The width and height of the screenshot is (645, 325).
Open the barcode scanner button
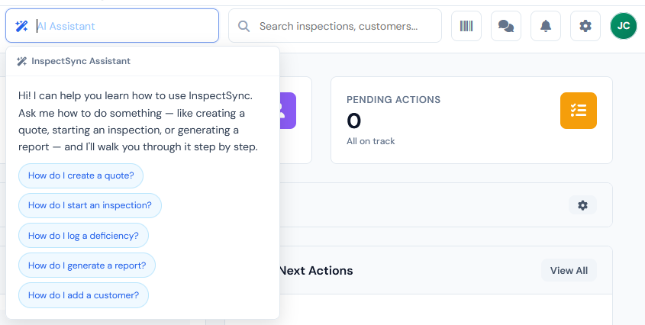coord(466,26)
